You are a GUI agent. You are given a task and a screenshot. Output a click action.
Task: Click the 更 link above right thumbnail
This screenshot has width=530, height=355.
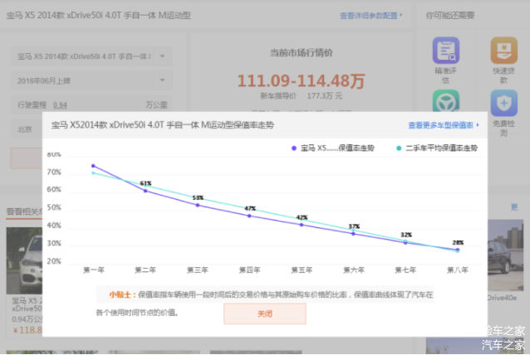(514, 207)
